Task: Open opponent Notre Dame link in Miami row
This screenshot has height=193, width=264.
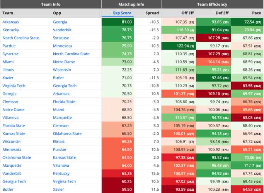Action: pos(64,62)
